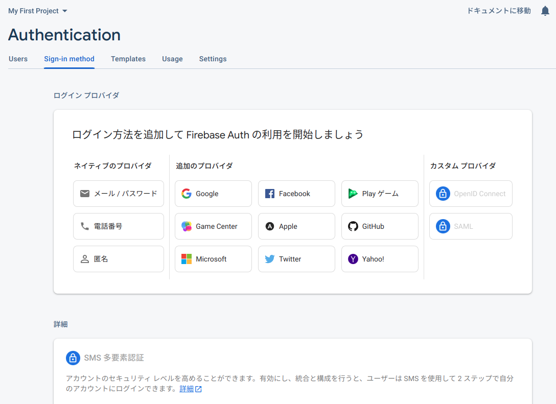This screenshot has height=404, width=556.
Task: Click the SMS 多要素認証 lock icon
Action: coord(73,358)
